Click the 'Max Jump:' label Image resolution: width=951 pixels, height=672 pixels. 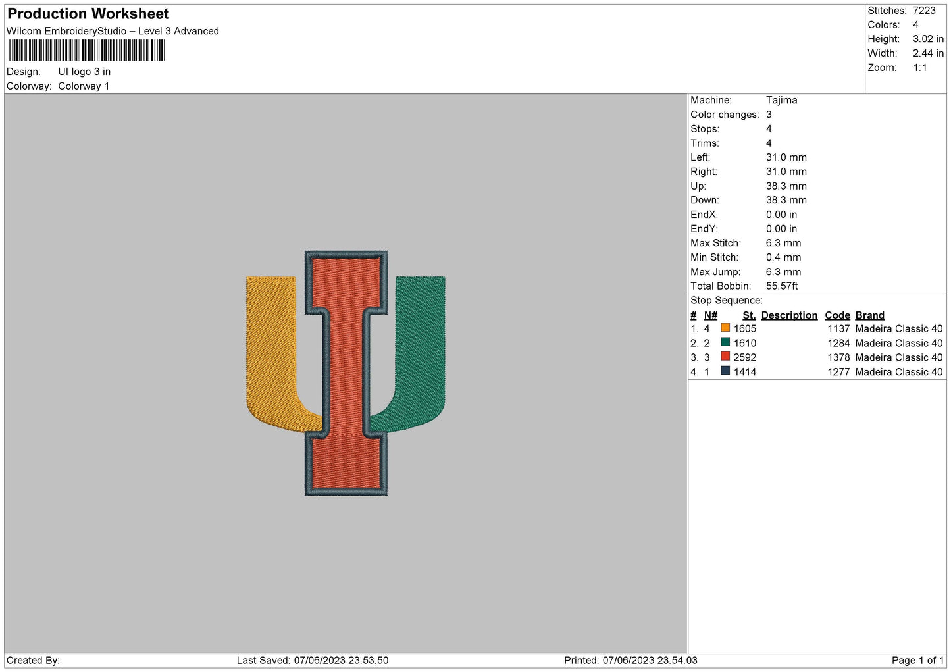715,272
